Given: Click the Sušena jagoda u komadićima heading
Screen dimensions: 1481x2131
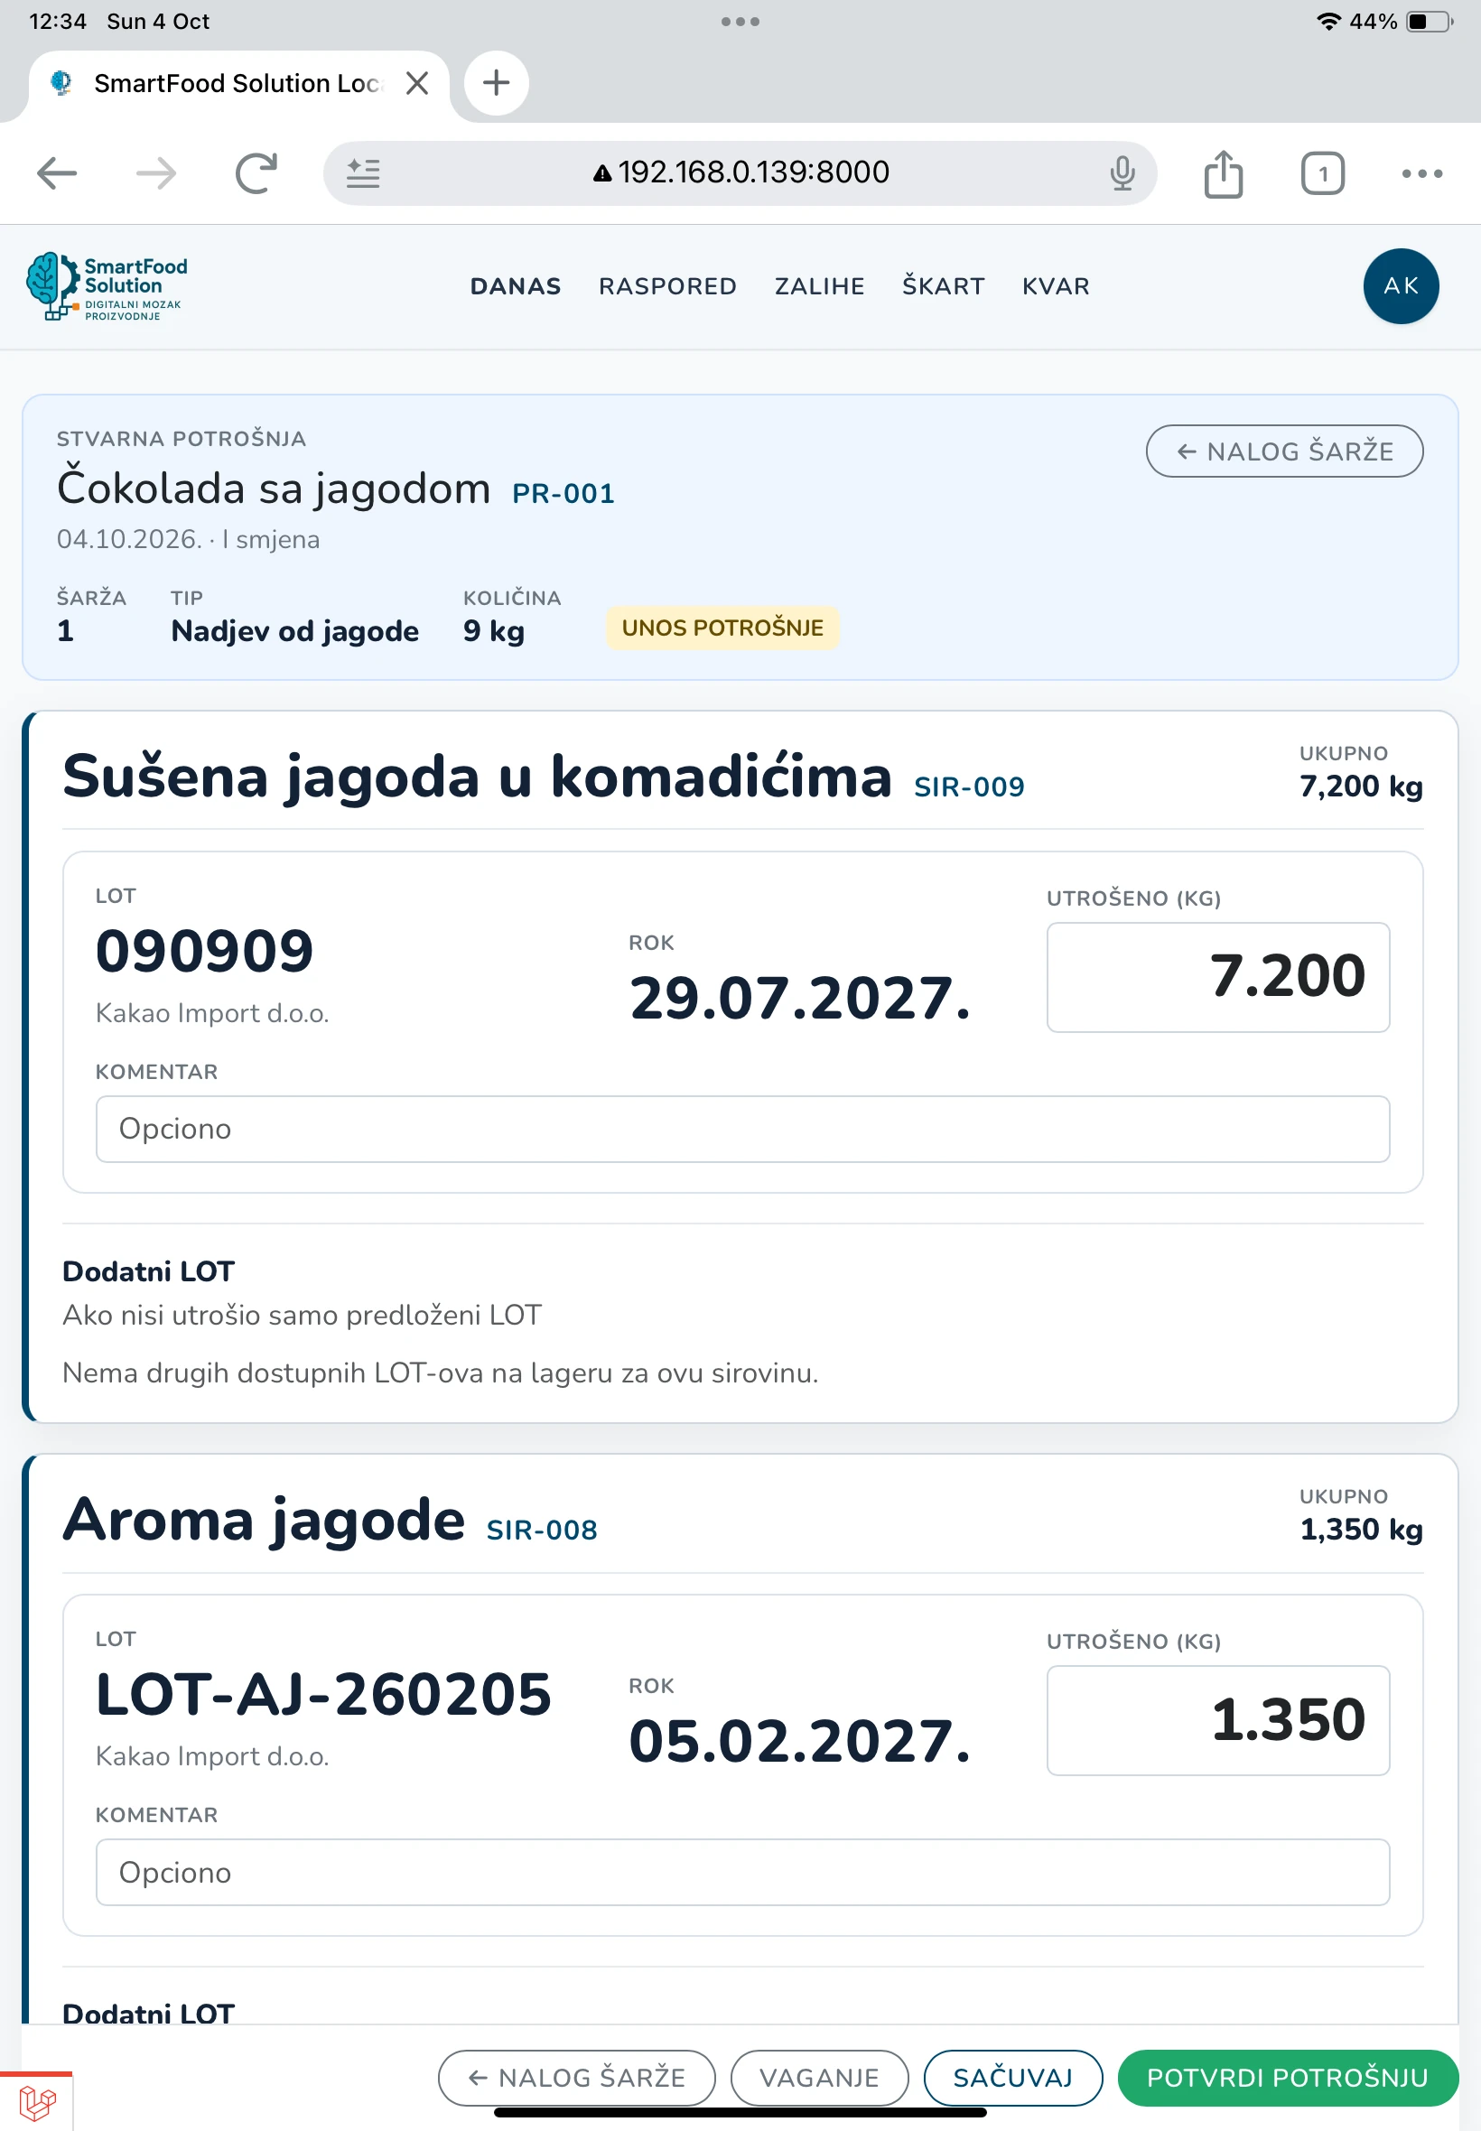Looking at the screenshot, I should tap(477, 777).
